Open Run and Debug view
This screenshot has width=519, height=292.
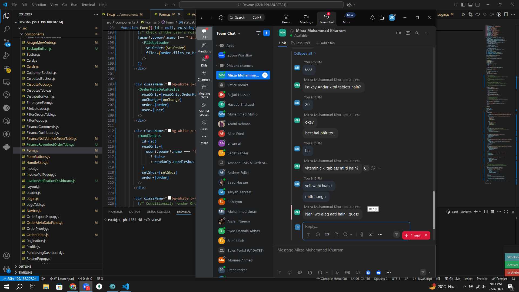[6, 55]
